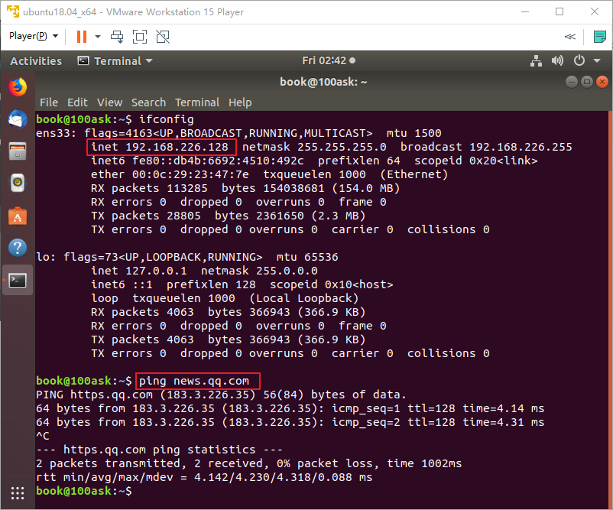Click the inet 192.168.226.128 address text
This screenshot has width=613, height=510.
tap(160, 147)
